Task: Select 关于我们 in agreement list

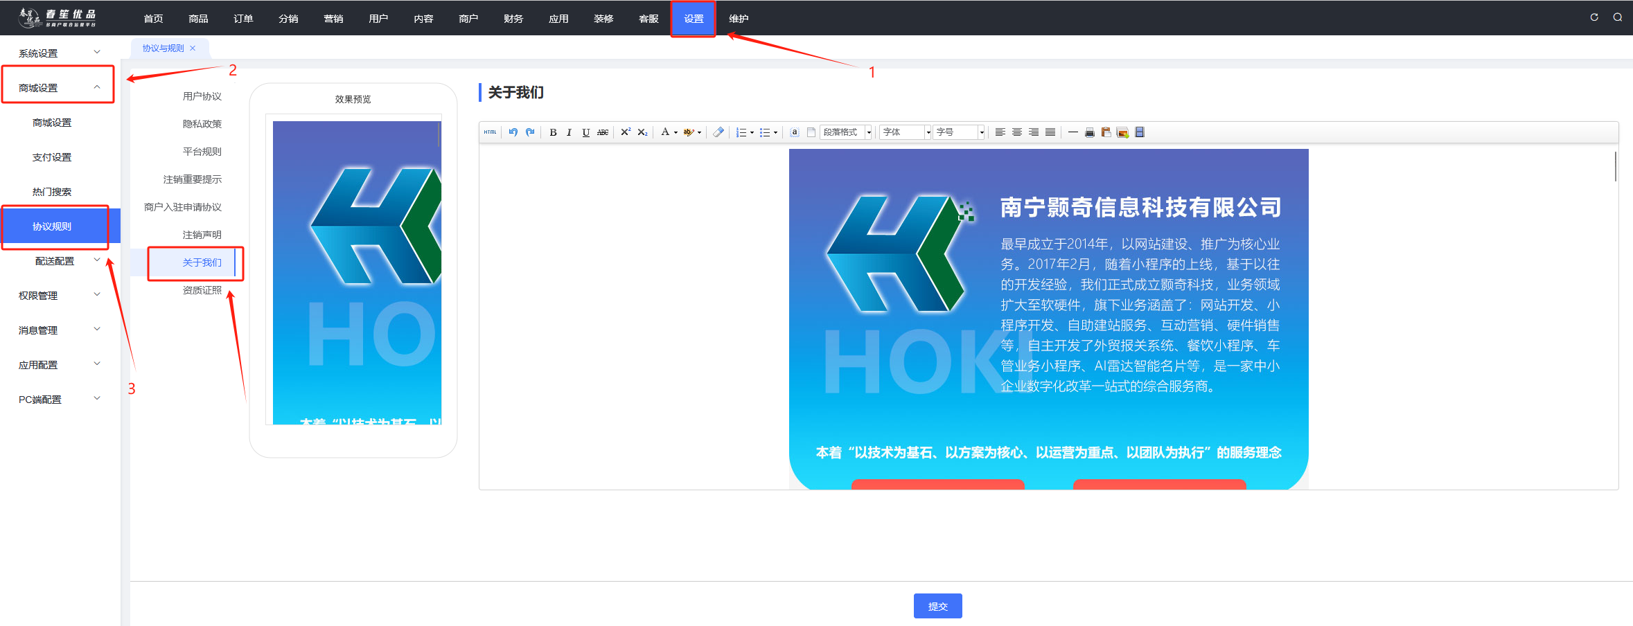Action: pos(202,262)
